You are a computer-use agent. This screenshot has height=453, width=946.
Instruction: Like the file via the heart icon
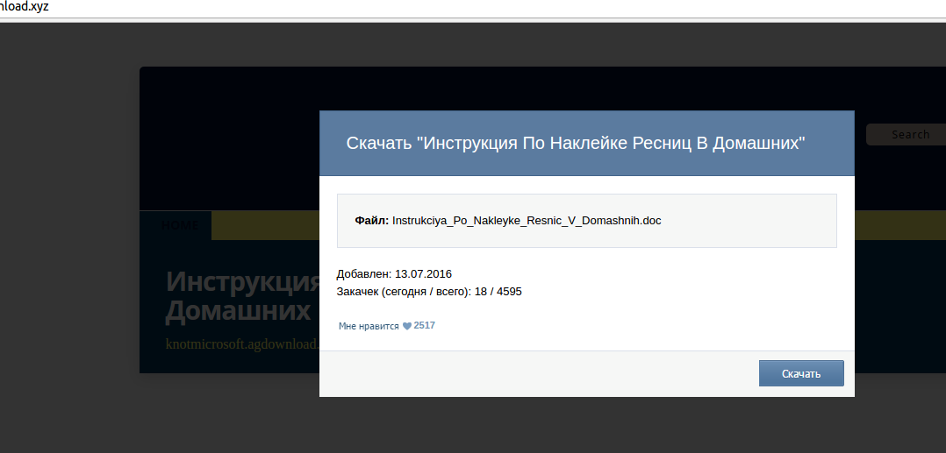click(407, 326)
